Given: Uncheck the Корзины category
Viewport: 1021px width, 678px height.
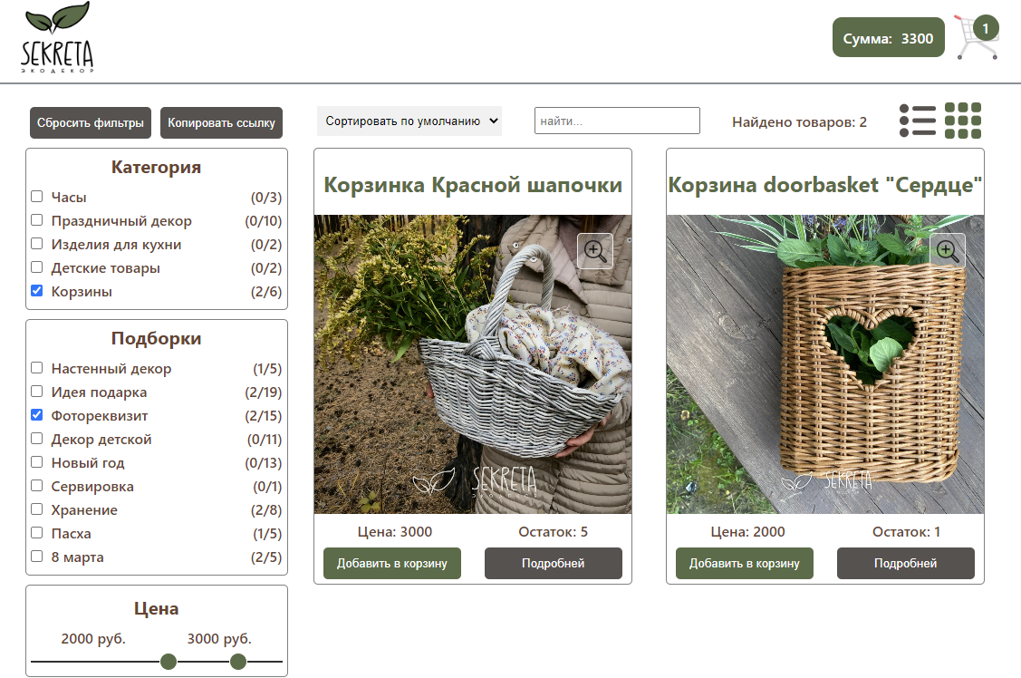Looking at the screenshot, I should point(37,290).
